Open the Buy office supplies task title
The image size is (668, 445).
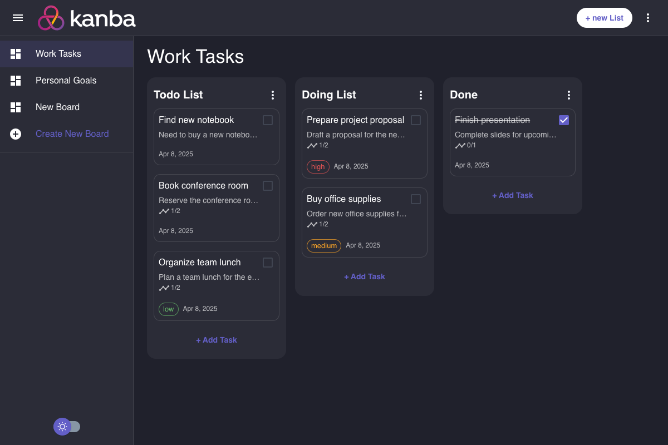(x=344, y=199)
